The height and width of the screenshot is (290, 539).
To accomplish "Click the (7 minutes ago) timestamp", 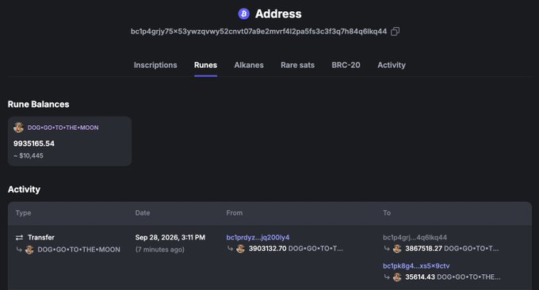I will [x=160, y=250].
